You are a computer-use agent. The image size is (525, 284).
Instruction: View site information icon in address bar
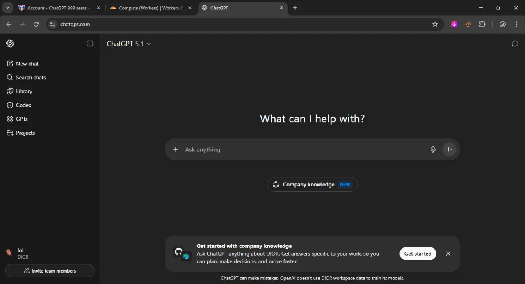(52, 24)
